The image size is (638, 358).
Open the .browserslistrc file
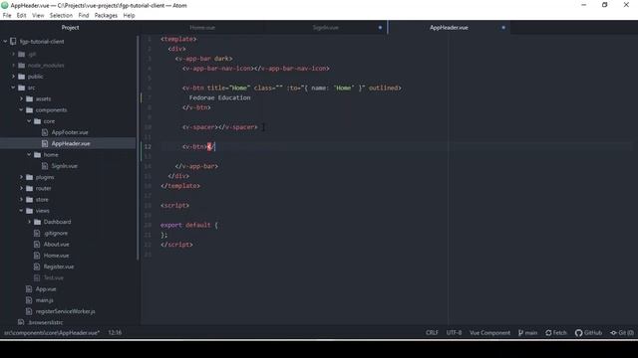coord(45,322)
